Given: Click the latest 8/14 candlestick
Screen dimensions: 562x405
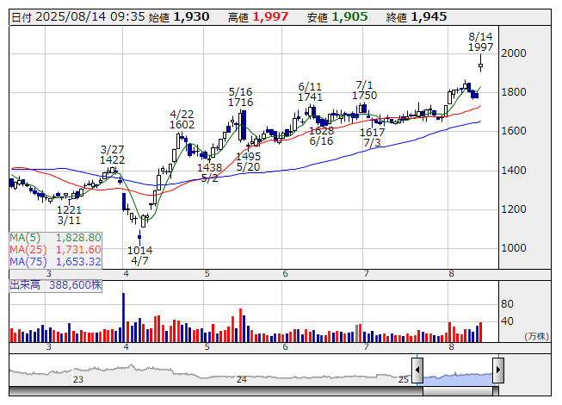Looking at the screenshot, I should (x=480, y=64).
